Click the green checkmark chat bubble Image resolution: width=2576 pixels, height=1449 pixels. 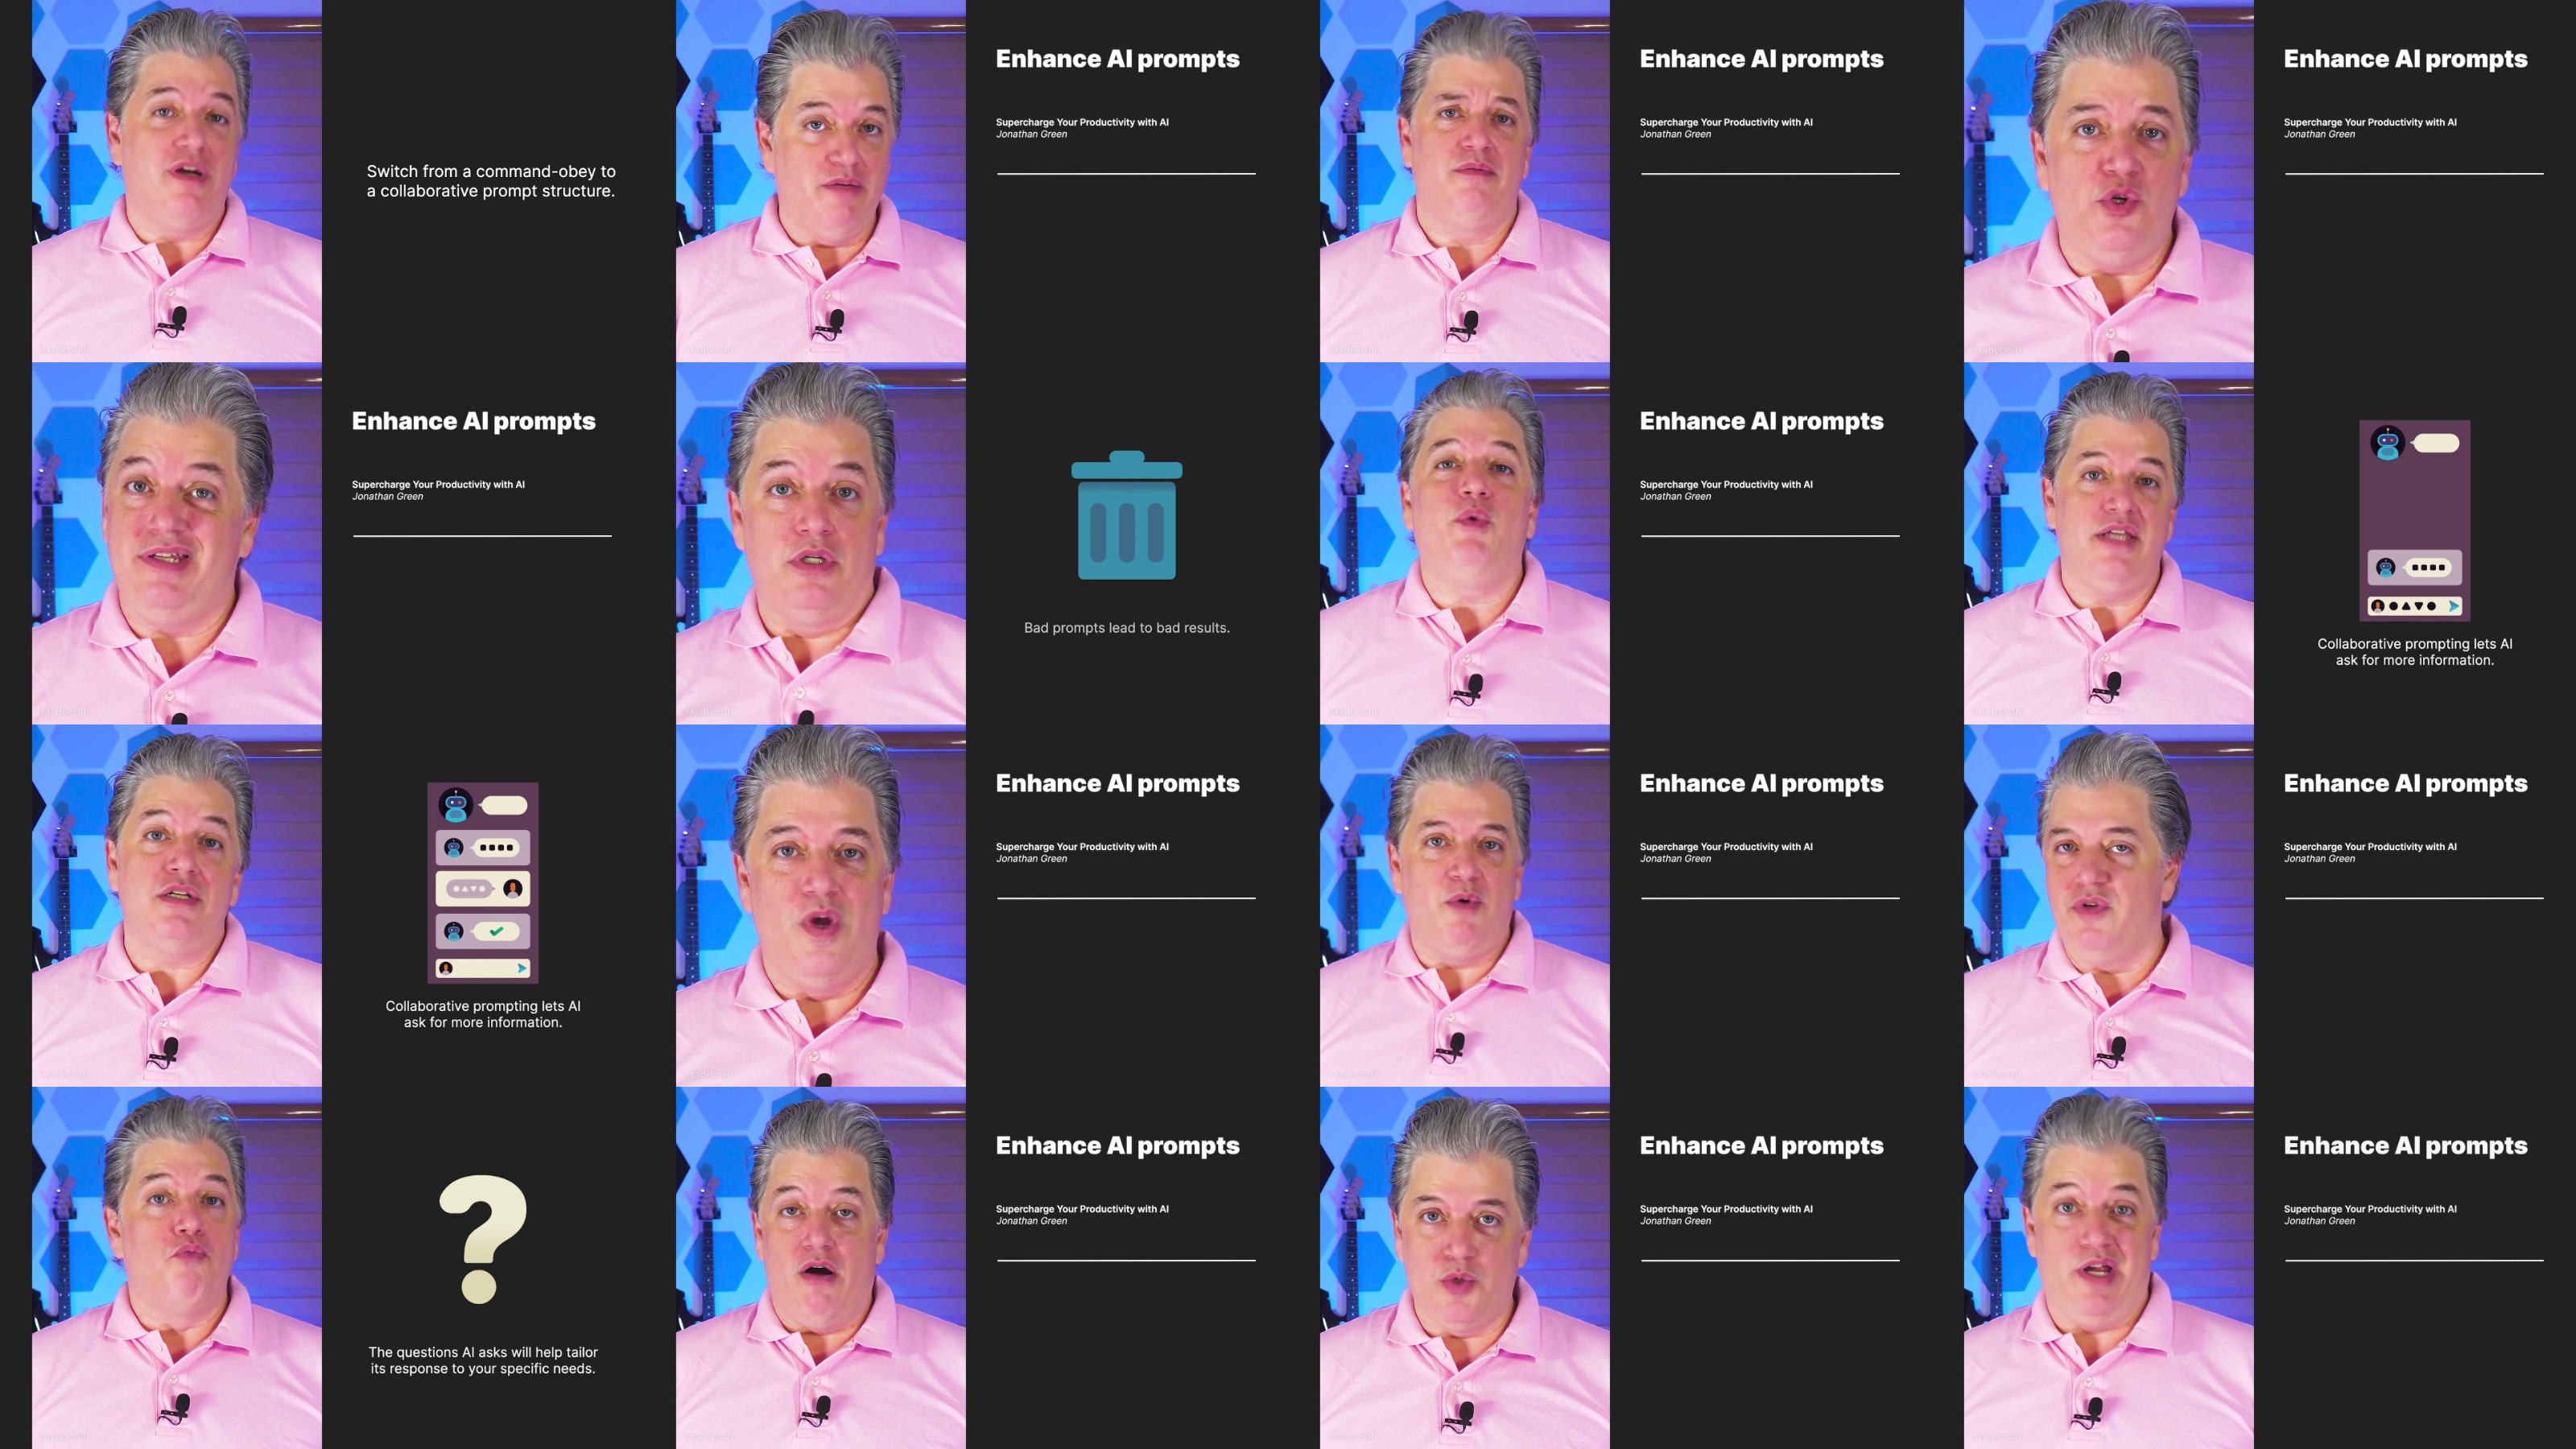pyautogui.click(x=496, y=931)
